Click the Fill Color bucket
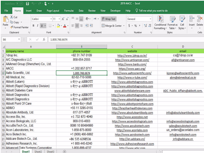 click(x=58, y=26)
